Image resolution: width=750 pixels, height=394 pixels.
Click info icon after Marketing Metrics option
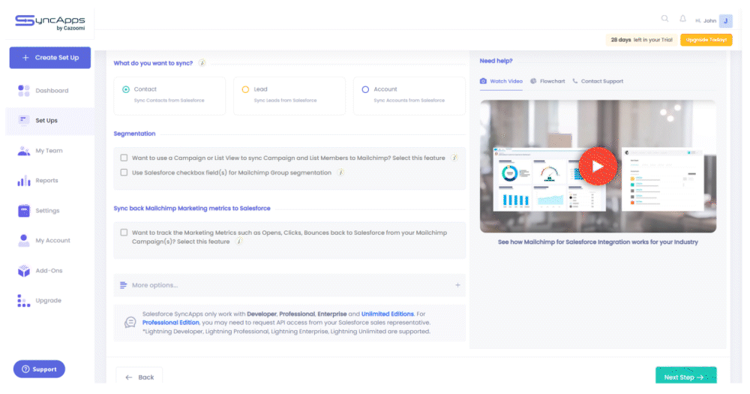coord(239,242)
